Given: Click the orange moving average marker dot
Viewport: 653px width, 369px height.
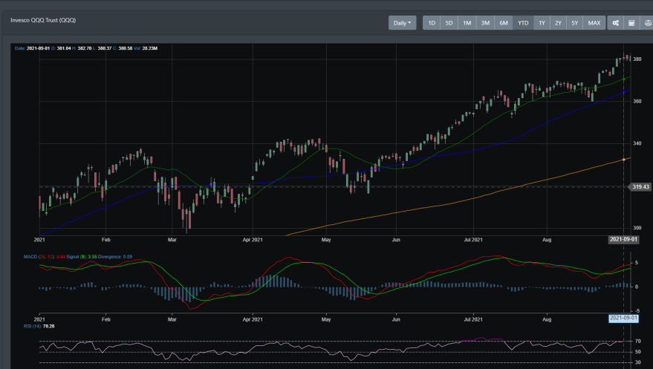Looking at the screenshot, I should [x=623, y=160].
